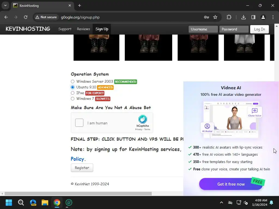Launch Edge Preview from taskbar
Viewport: 279px width, 209px height.
33,202
